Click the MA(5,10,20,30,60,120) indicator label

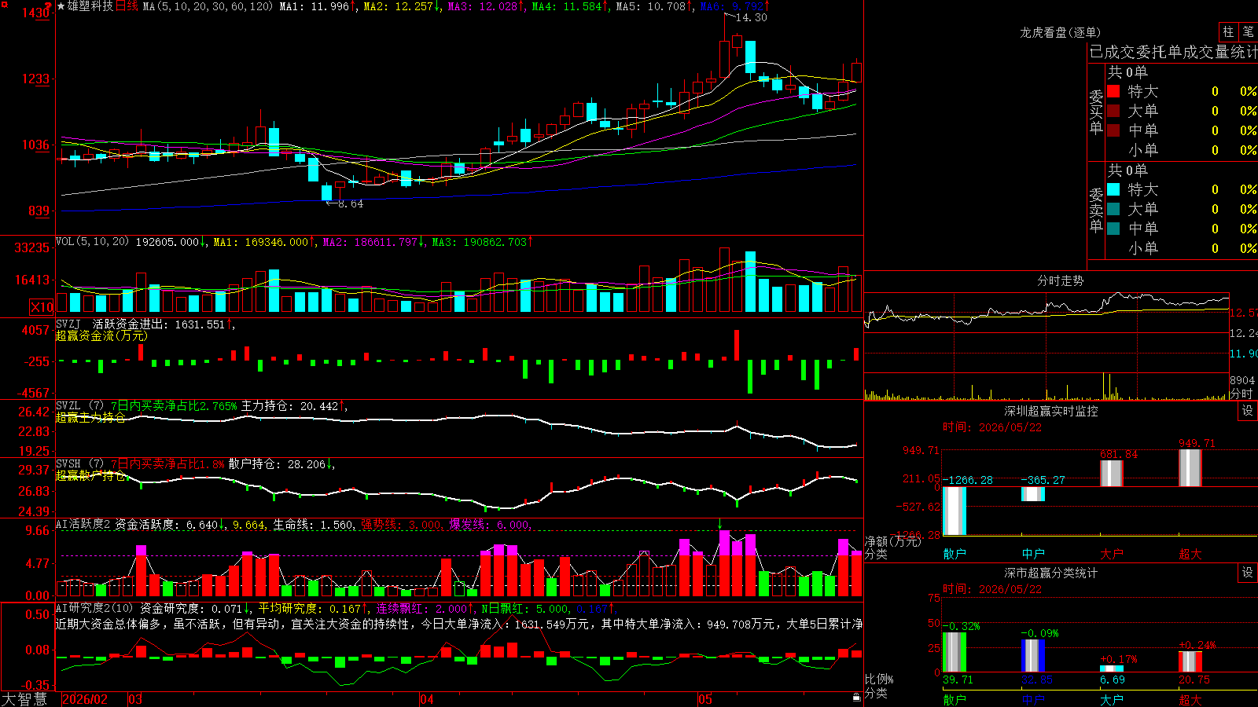208,6
